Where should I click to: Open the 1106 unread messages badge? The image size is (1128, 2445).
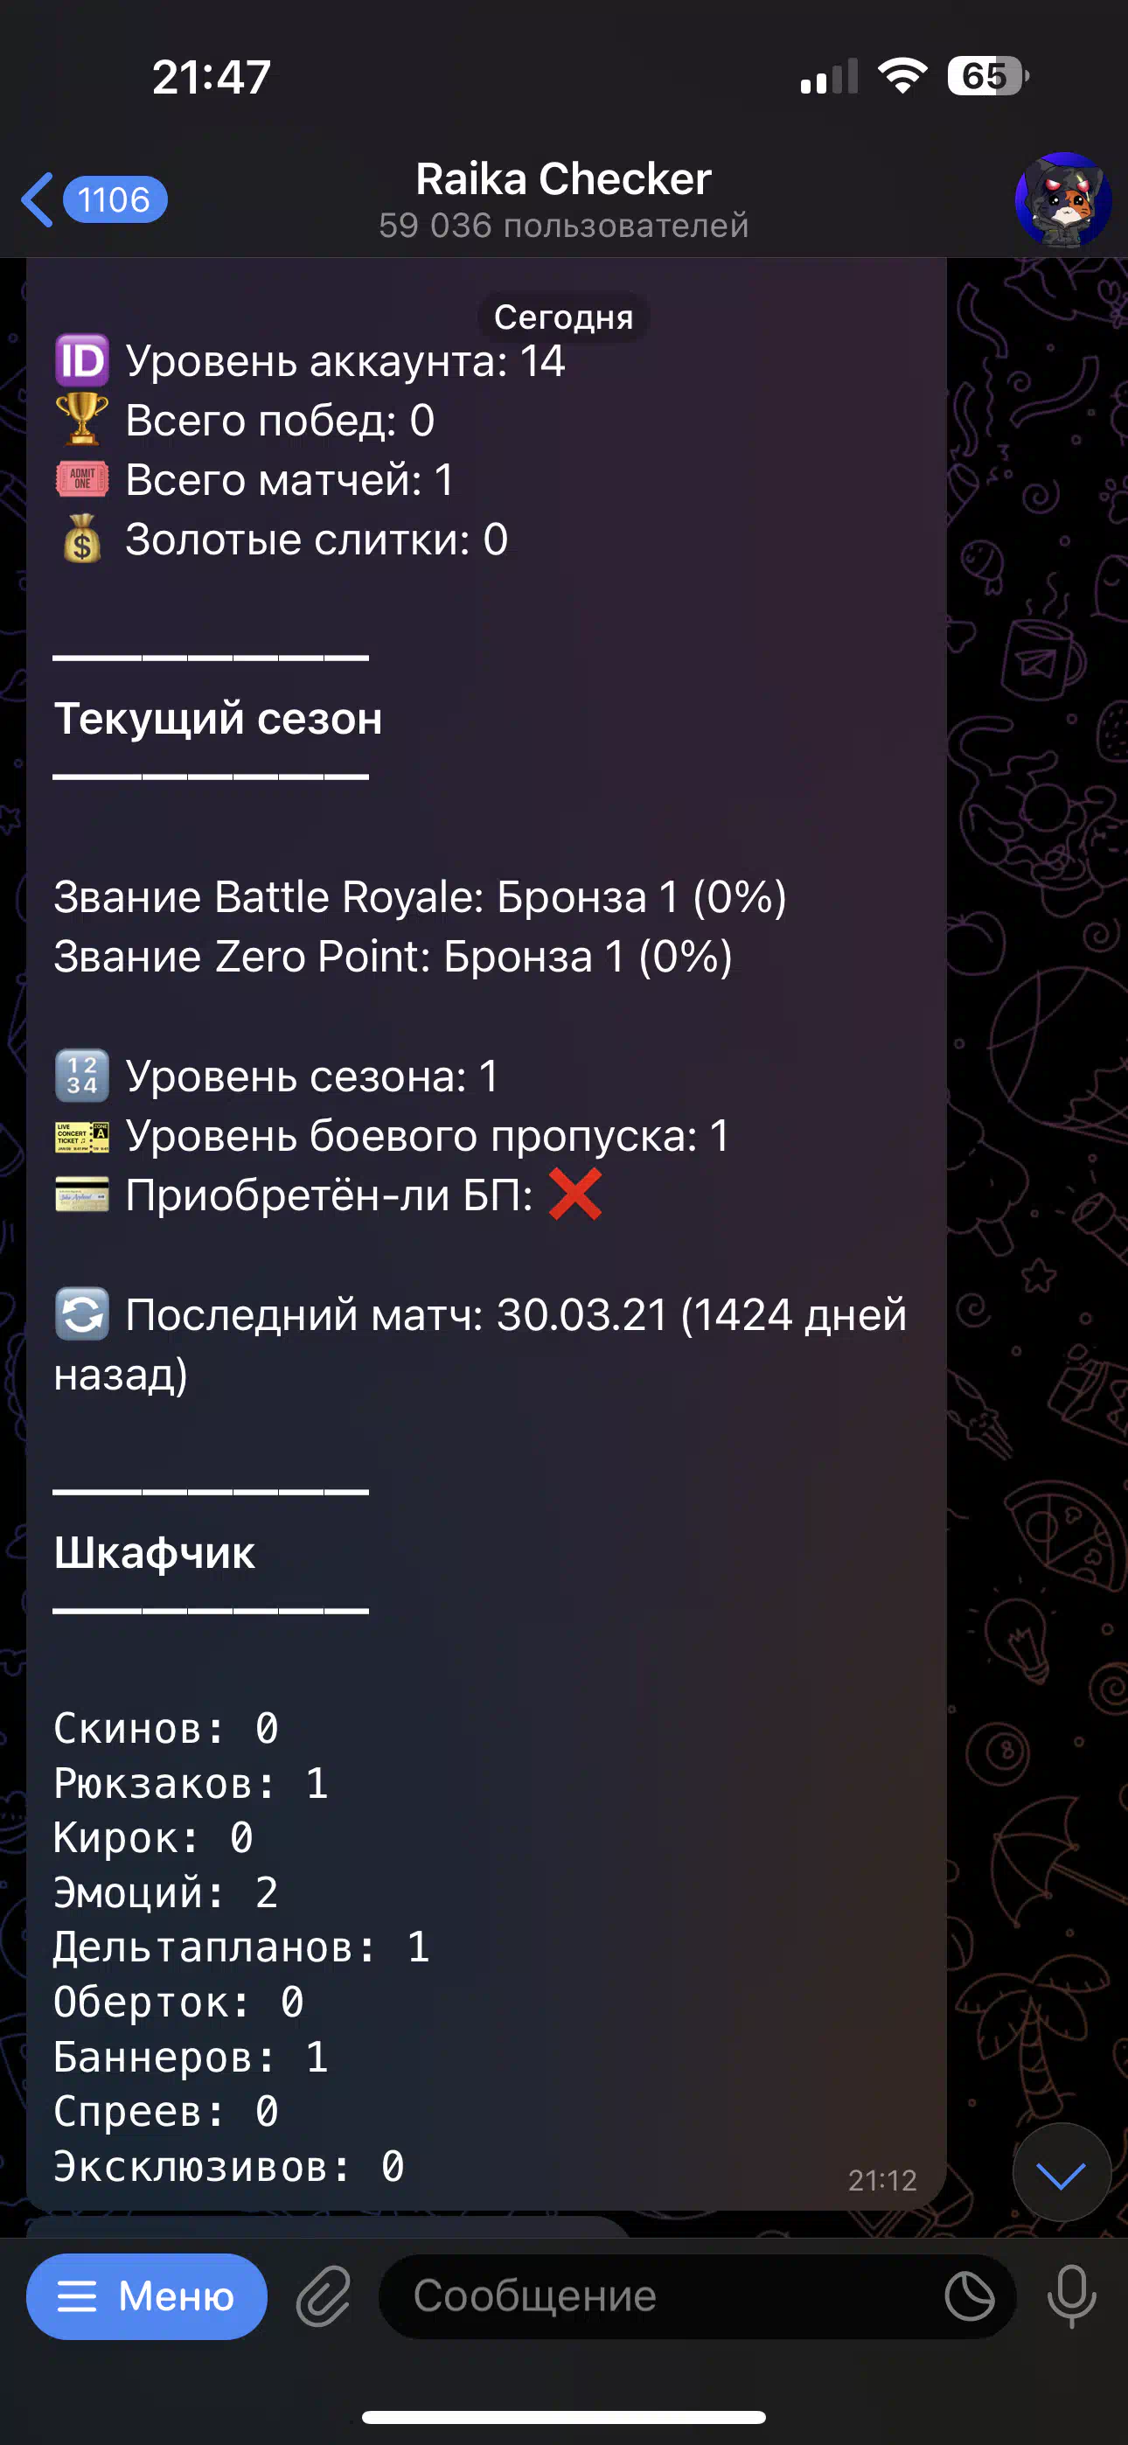pos(115,200)
